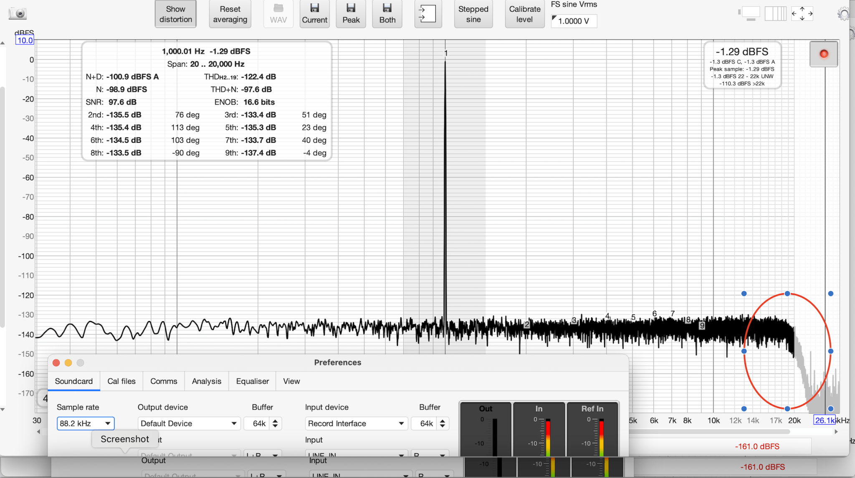Toggle the red record button on the graph
855x478 pixels.
tap(824, 54)
